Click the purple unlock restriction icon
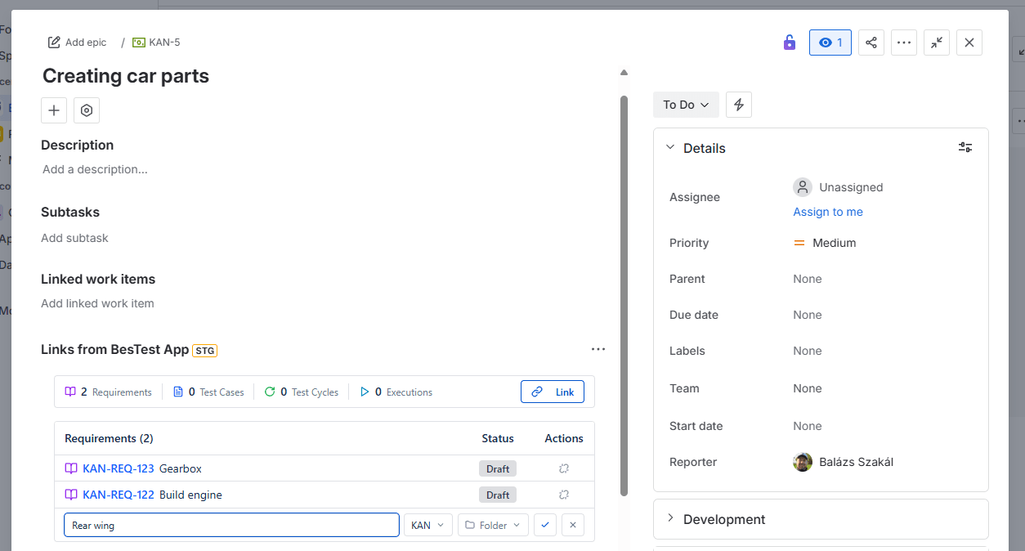The image size is (1025, 551). click(x=789, y=43)
